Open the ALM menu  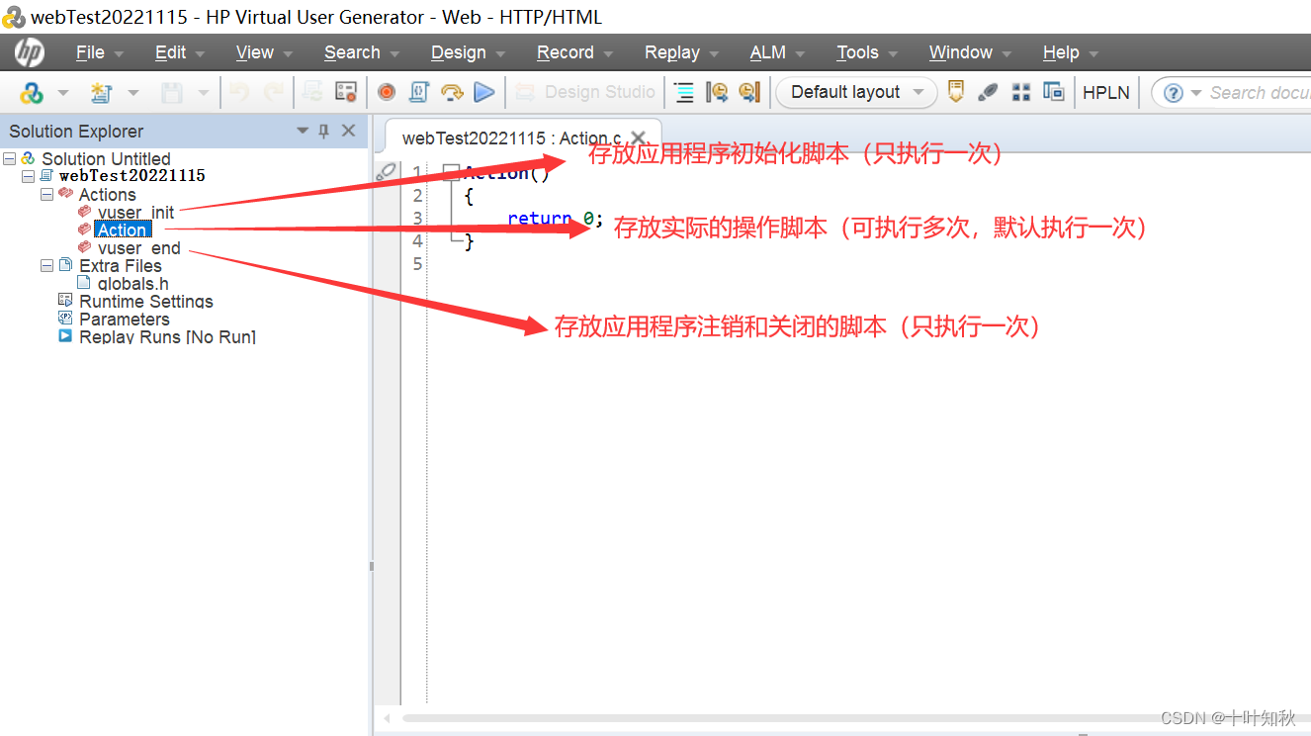(x=767, y=52)
